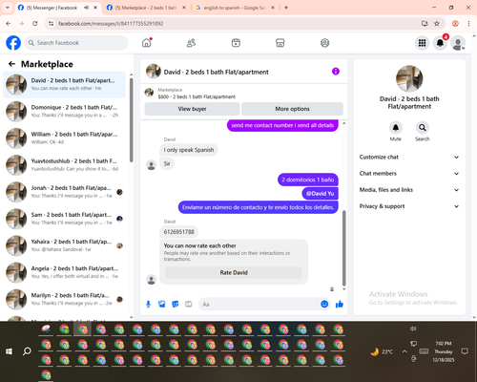This screenshot has width=477, height=382.
Task: Open the Marilyn conversation
Action: click(64, 299)
